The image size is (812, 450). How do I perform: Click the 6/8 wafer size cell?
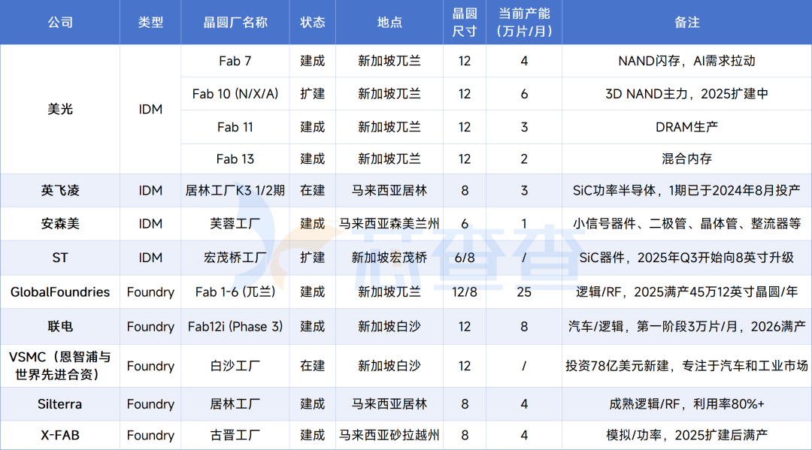[x=465, y=258]
